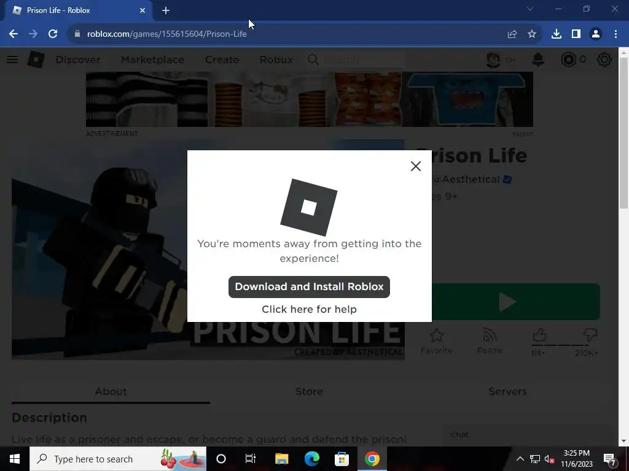Click the Roblox avatar profile icon
The width and height of the screenshot is (629, 471).
pyautogui.click(x=493, y=59)
